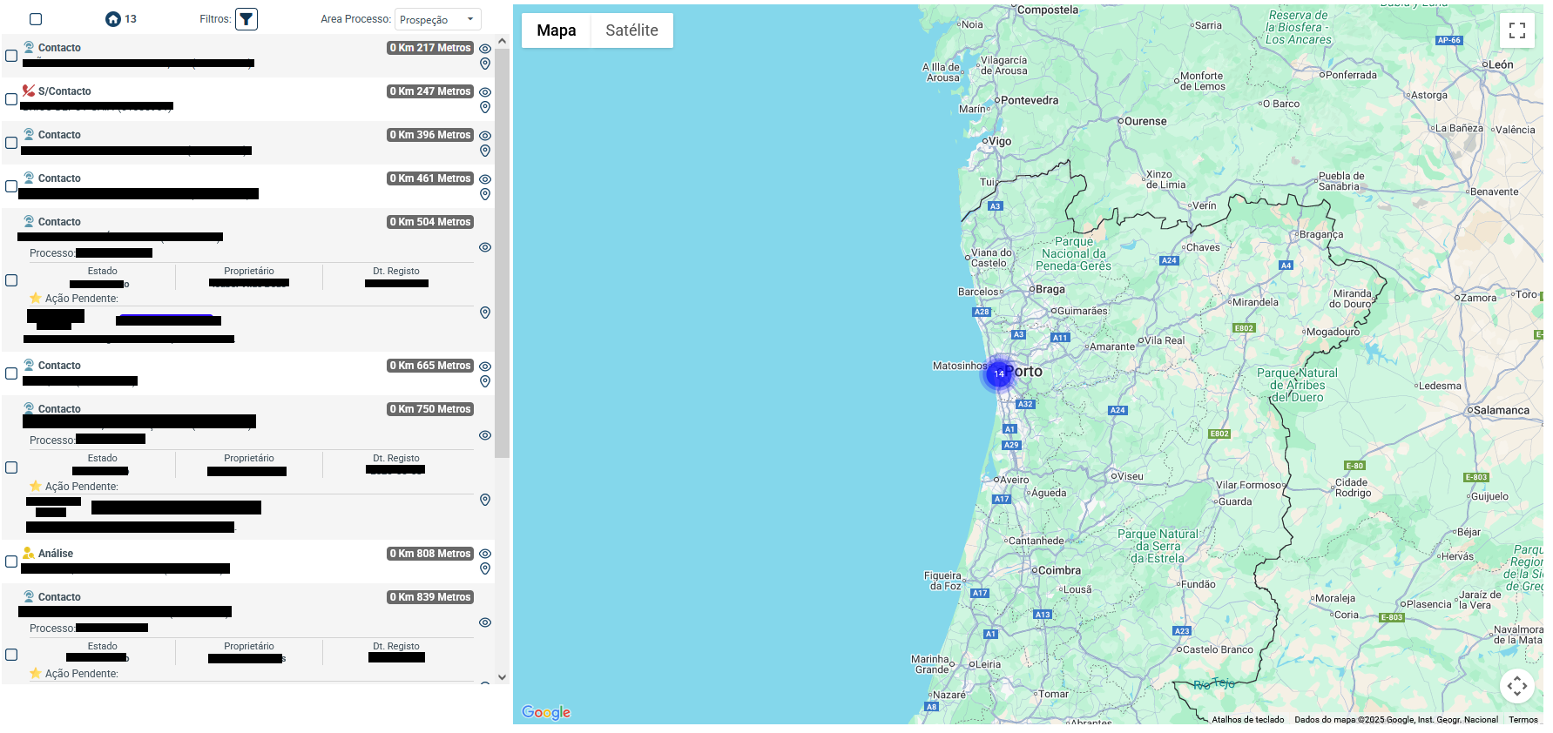Click the Contacto label on 396 Metros row

(x=59, y=135)
